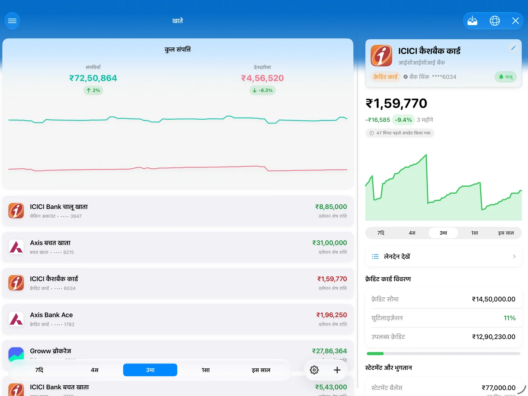Image resolution: width=528 pixels, height=396 pixels.
Task: Open Groww ब्रोकरेज account row
Action: 178,355
